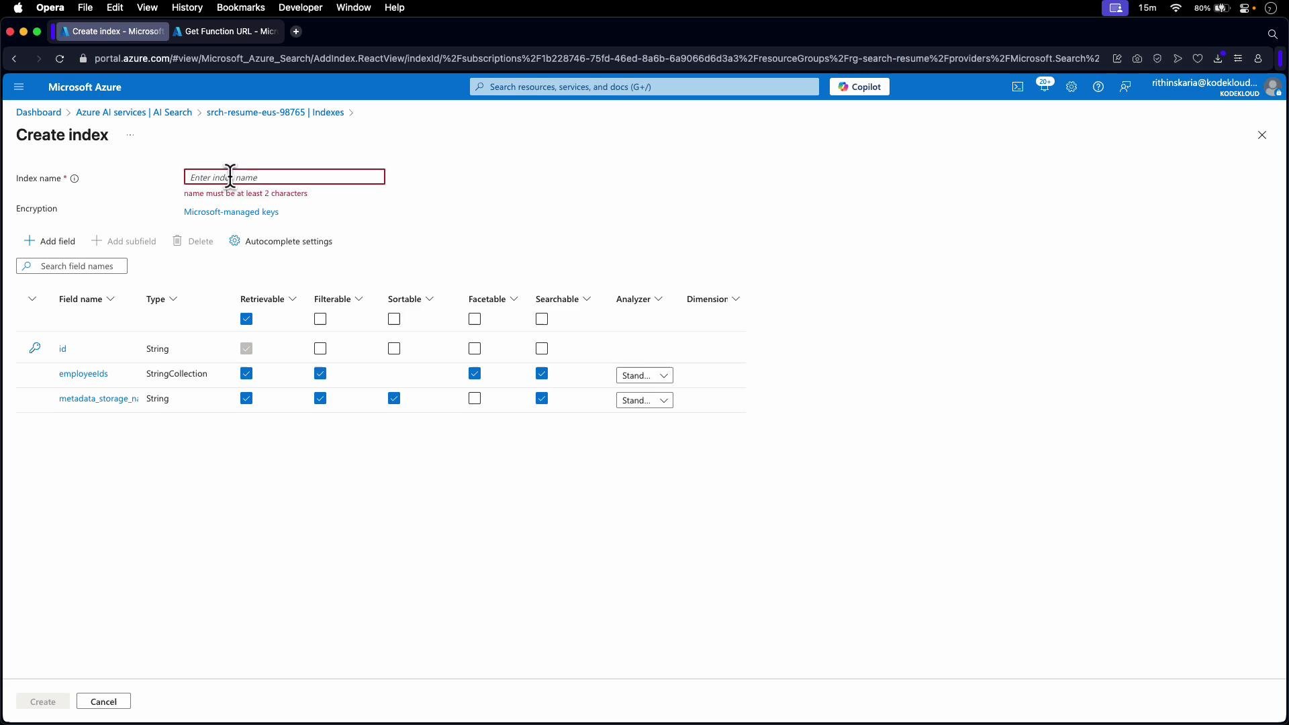Viewport: 1289px width, 725px height.
Task: Open Azure notifications bell
Action: coord(1045,87)
